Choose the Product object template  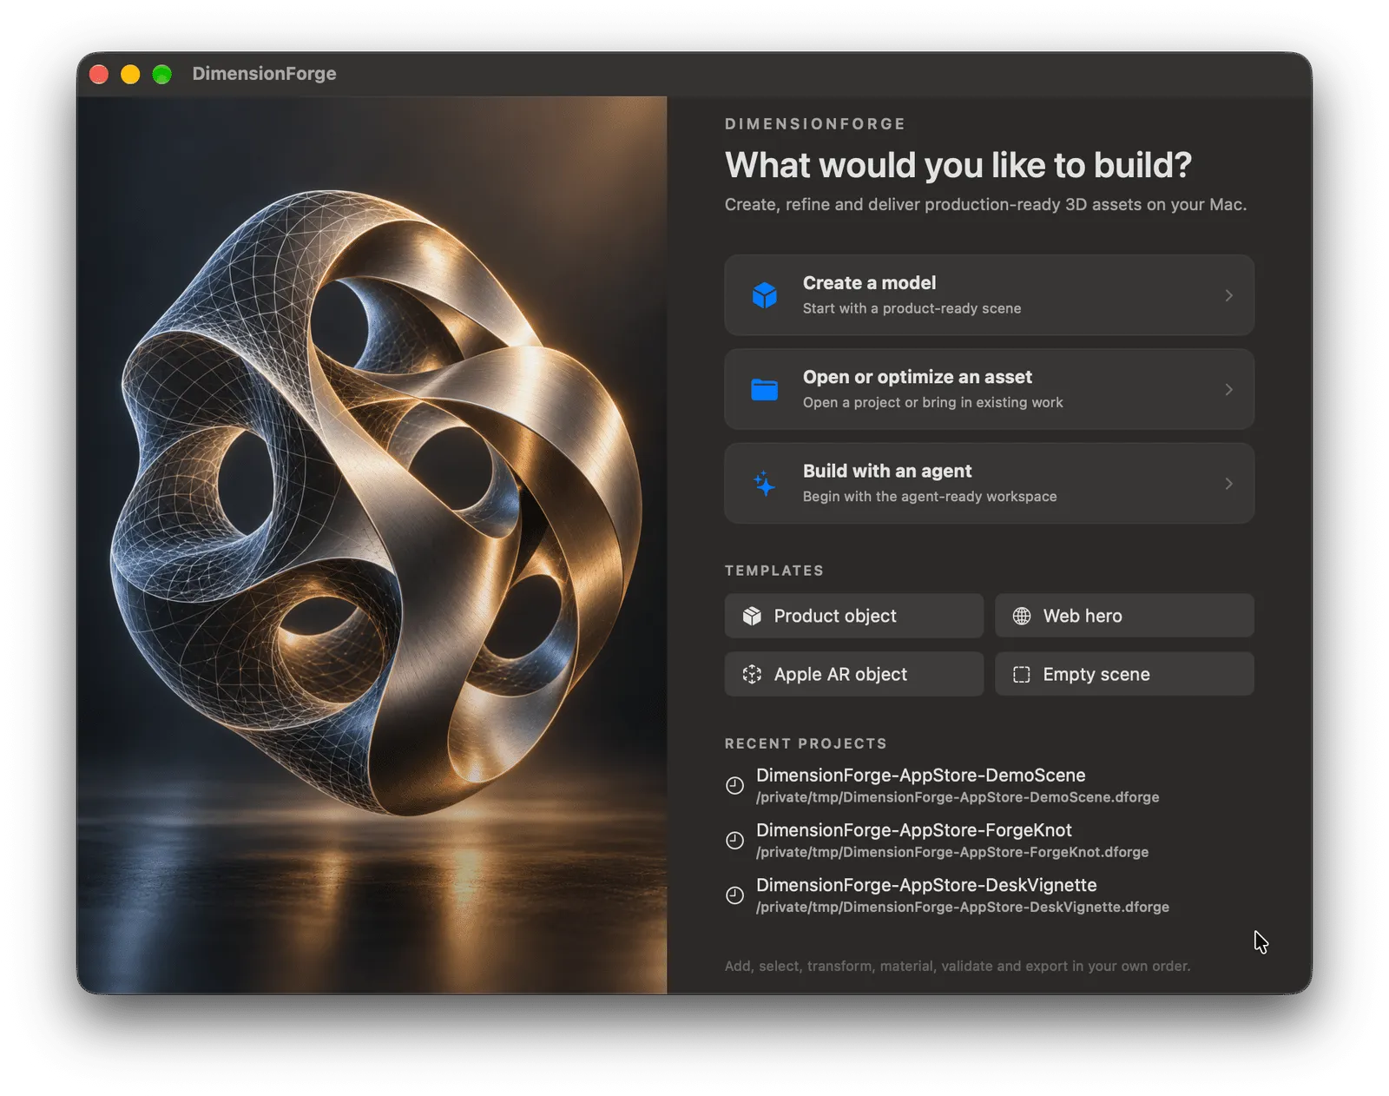(x=854, y=616)
